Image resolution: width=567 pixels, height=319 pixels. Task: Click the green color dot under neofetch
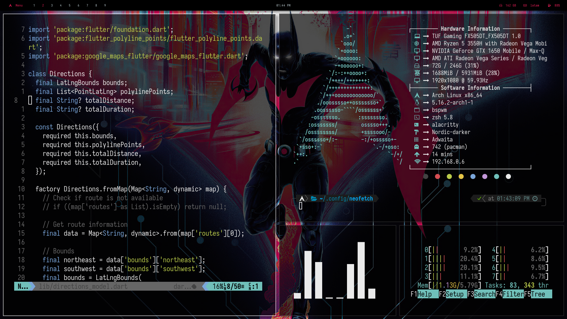tap(449, 176)
